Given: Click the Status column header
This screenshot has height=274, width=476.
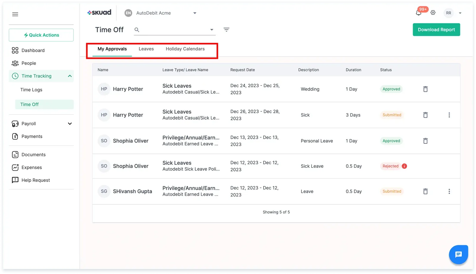Looking at the screenshot, I should (386, 70).
